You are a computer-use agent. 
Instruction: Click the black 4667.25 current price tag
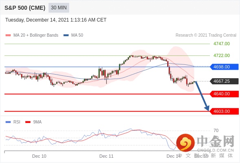pyautogui.click(x=224, y=81)
